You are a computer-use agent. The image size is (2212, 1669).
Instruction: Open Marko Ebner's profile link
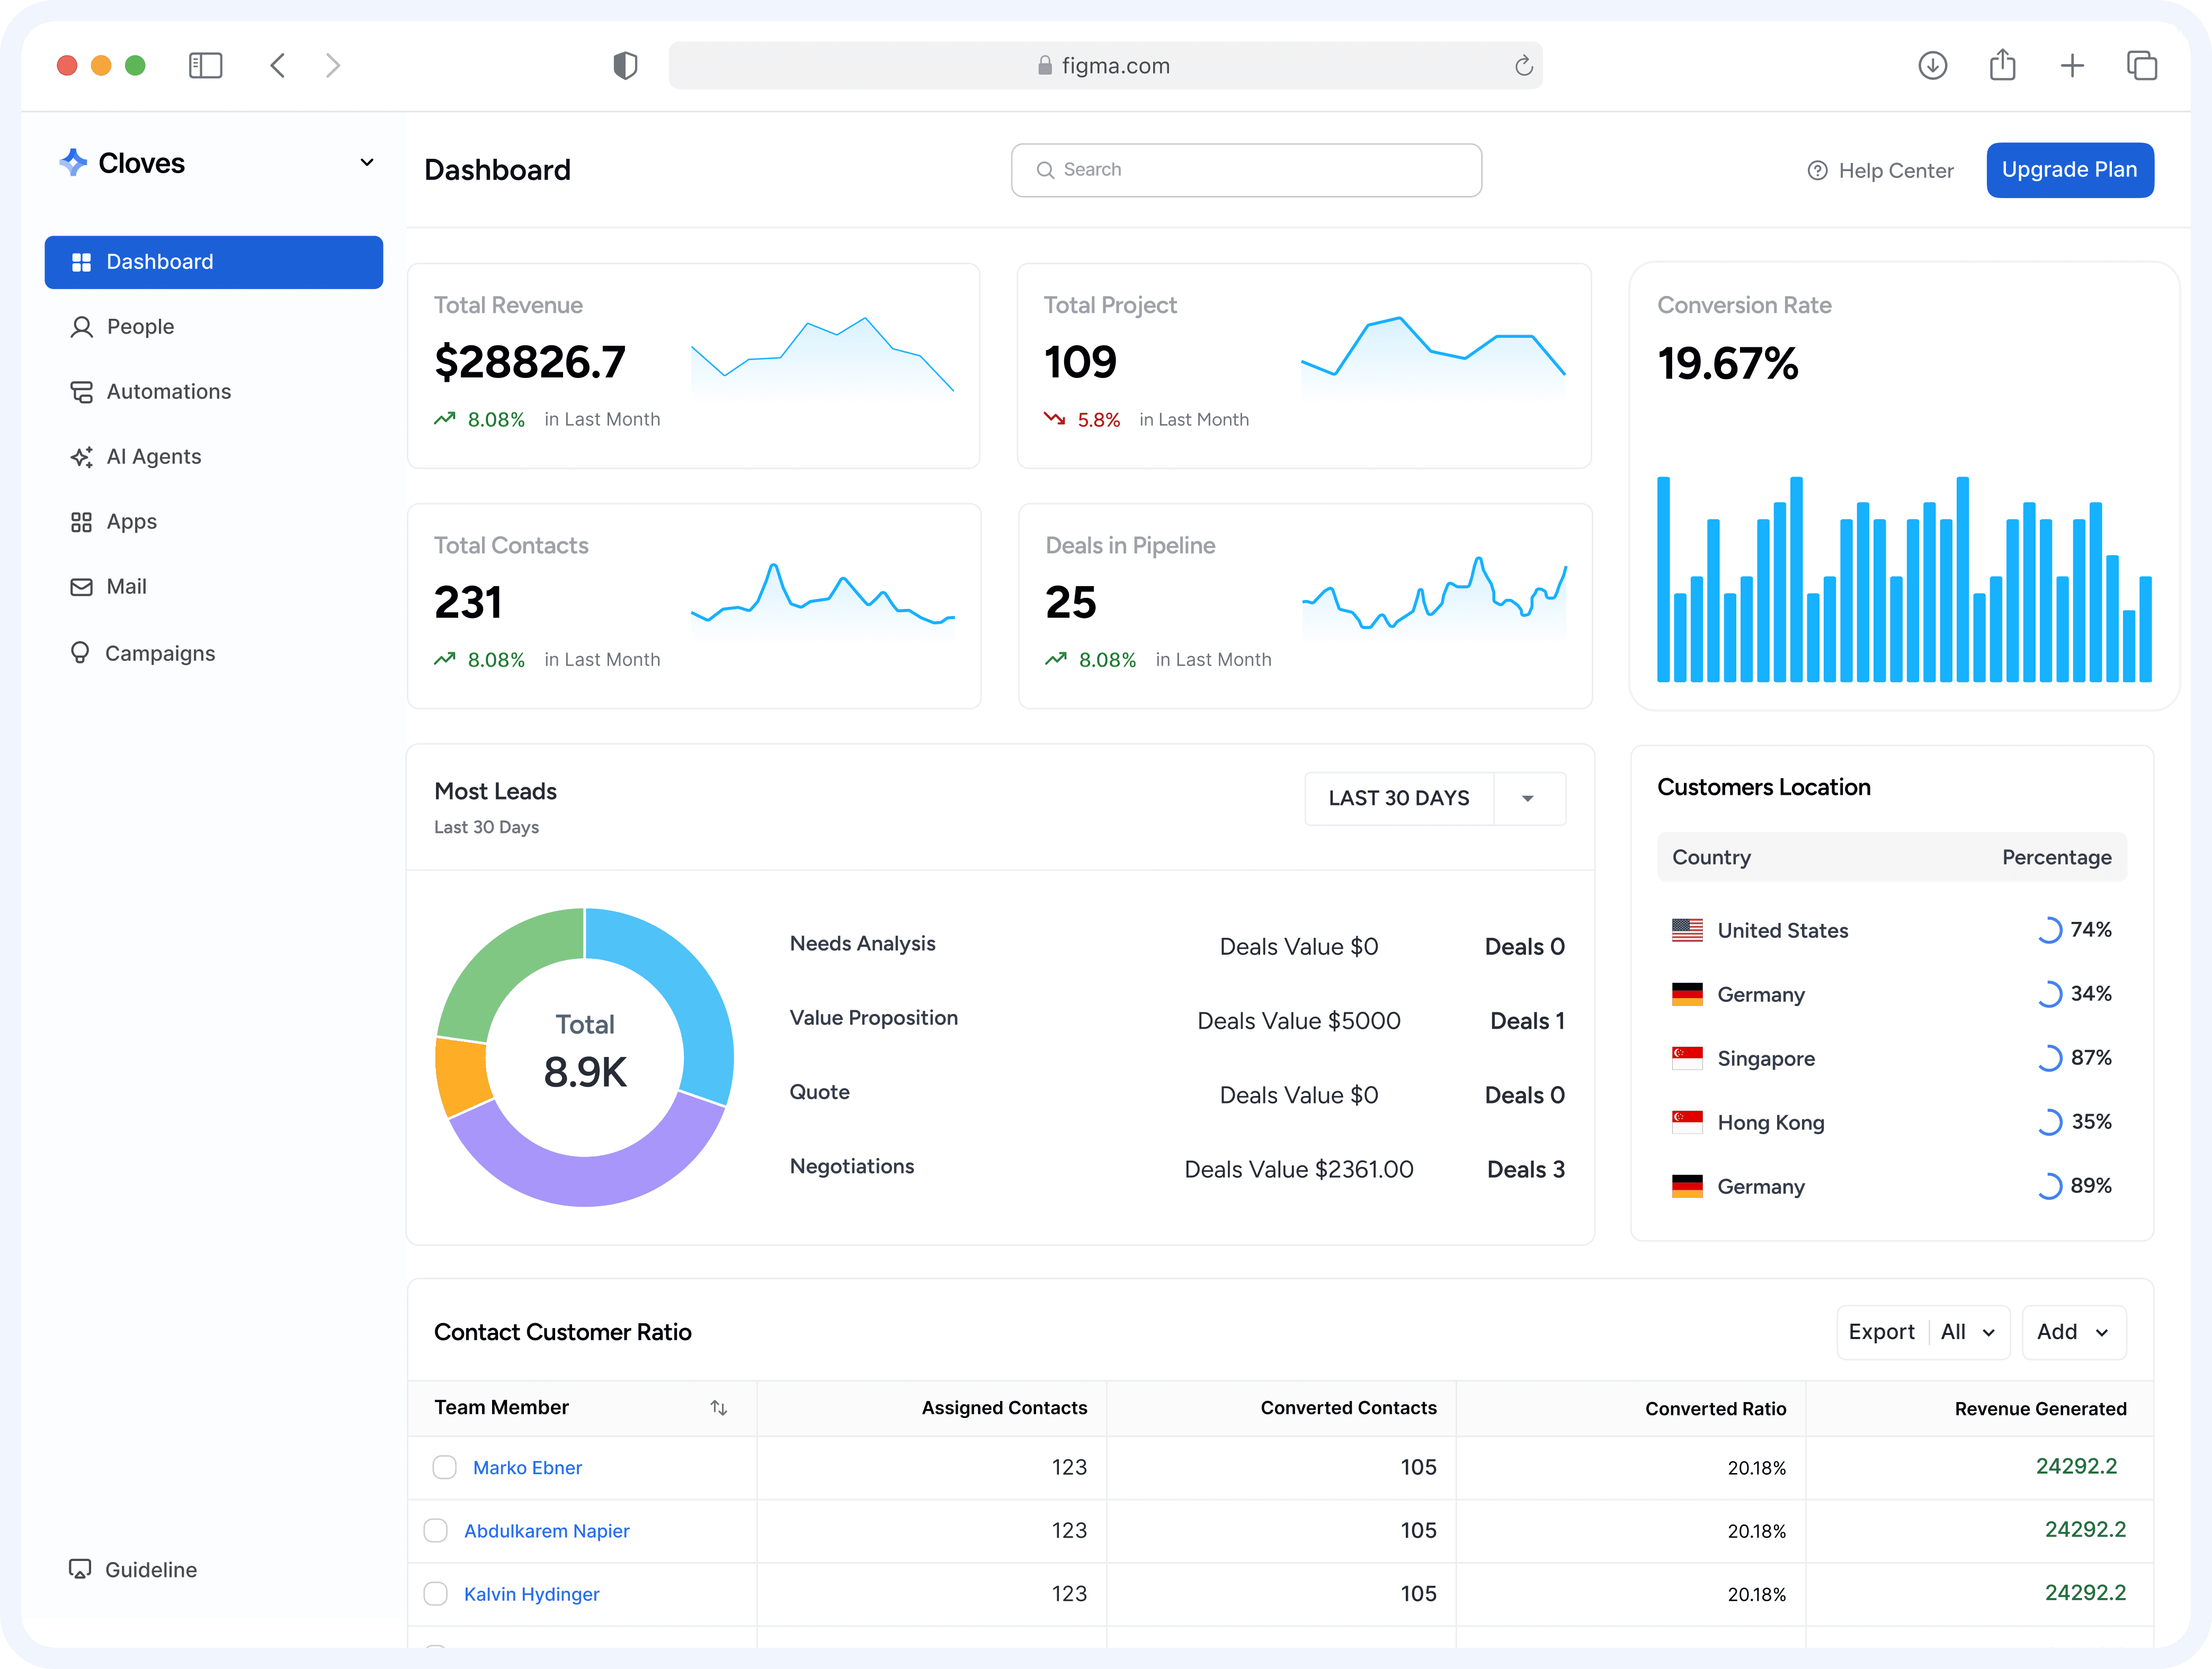(x=527, y=1467)
